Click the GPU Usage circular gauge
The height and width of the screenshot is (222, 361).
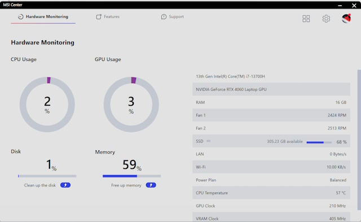131,105
